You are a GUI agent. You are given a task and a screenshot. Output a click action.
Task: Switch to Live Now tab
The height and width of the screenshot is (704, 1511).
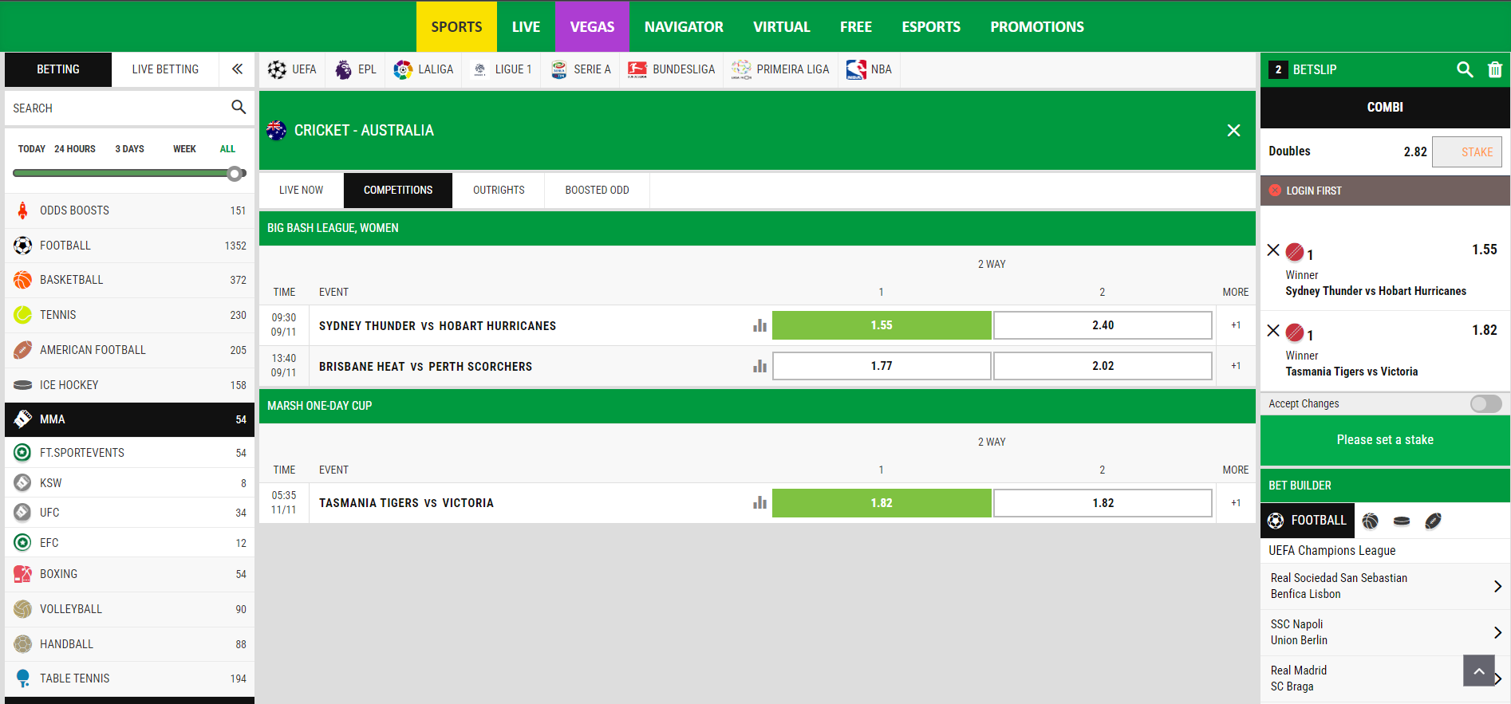(301, 191)
